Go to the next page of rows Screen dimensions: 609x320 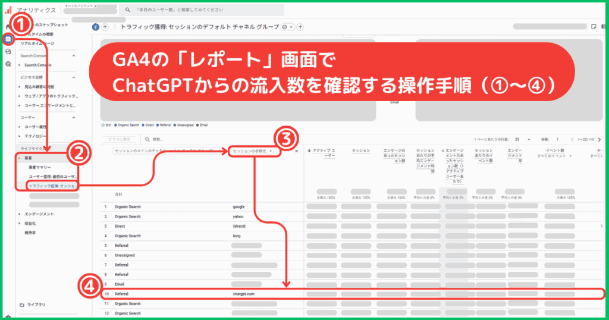pyautogui.click(x=599, y=139)
